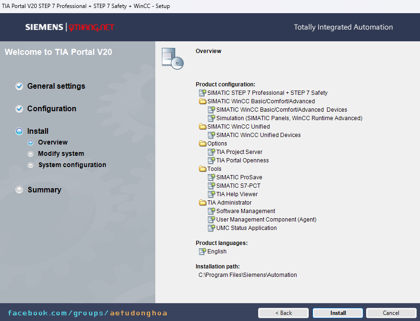Viewport: 420px width, 321px height.
Task: Select the Overview step radio indicator
Action: tap(31, 142)
